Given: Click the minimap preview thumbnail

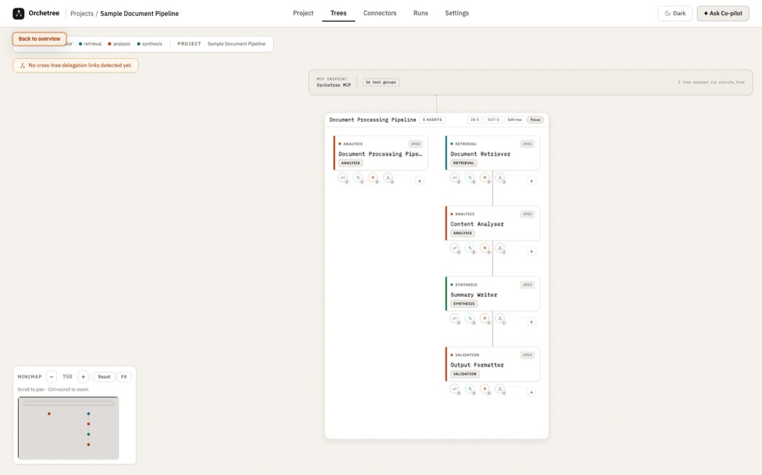Looking at the screenshot, I should (69, 428).
